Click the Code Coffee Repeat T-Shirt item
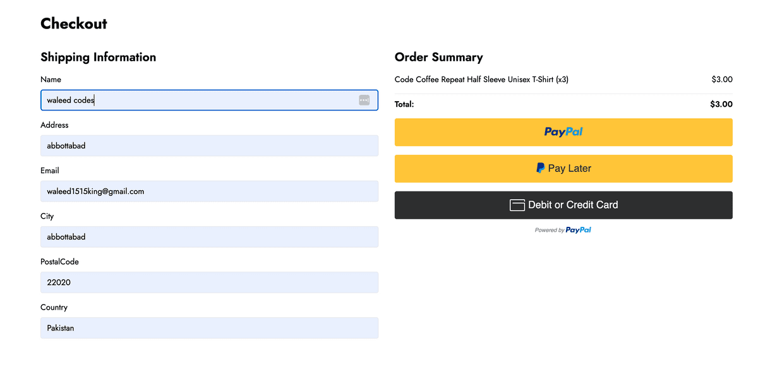Viewport: 758px width, 383px height. click(x=481, y=80)
